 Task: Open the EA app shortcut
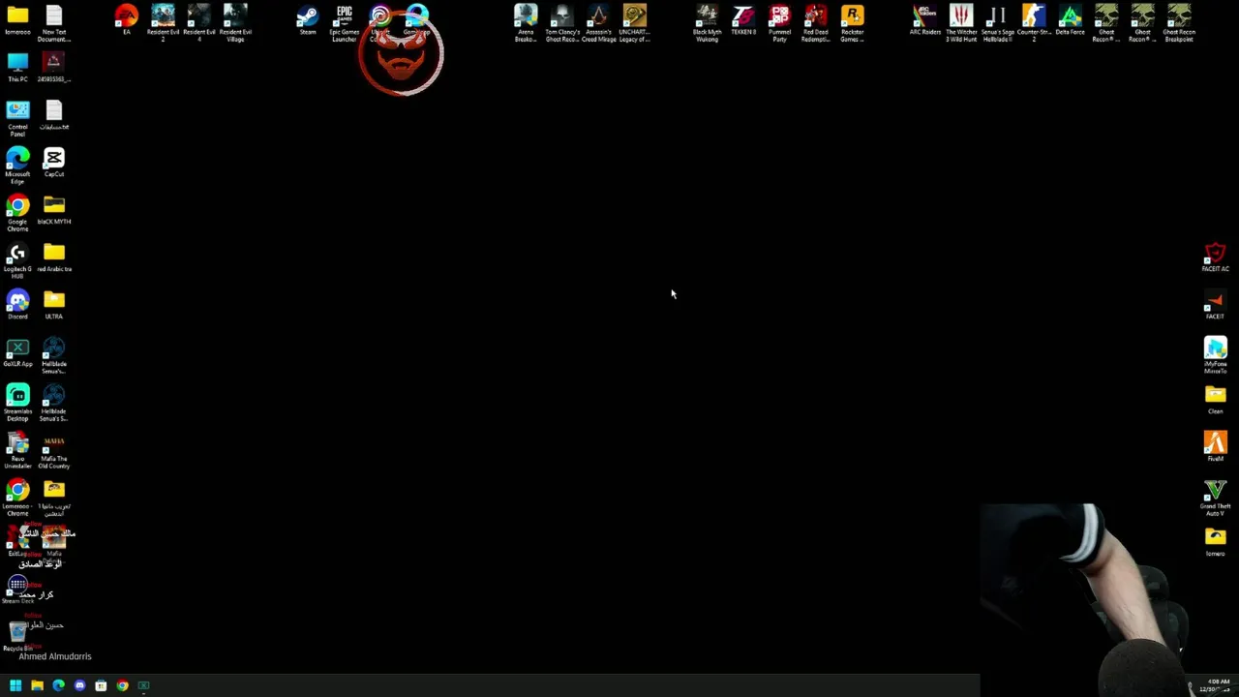point(126,19)
